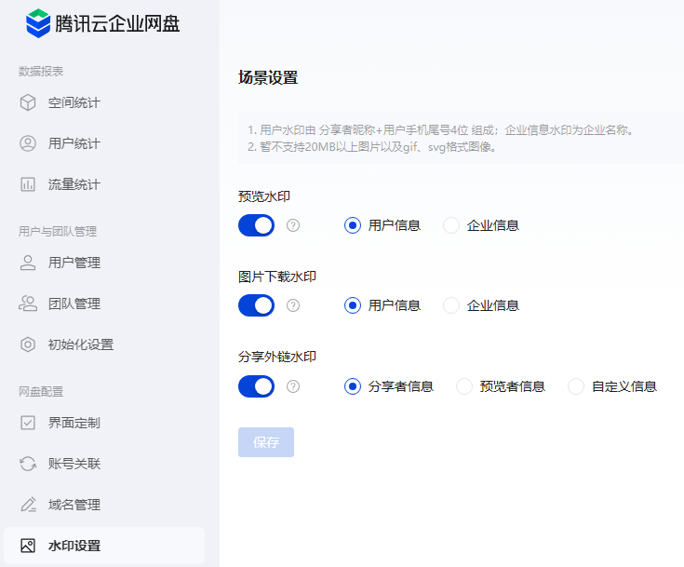Open 空间统计 via its cube icon
This screenshot has width=684, height=567.
pos(28,102)
